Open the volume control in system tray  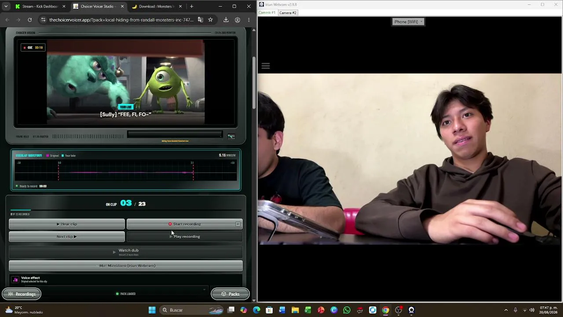(x=532, y=310)
